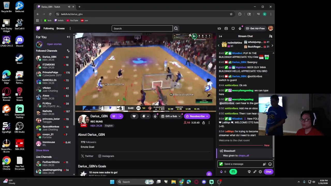Image resolution: width=331 pixels, height=186 pixels.
Task: Click the chat celebration effects icon
Action: (x=264, y=164)
